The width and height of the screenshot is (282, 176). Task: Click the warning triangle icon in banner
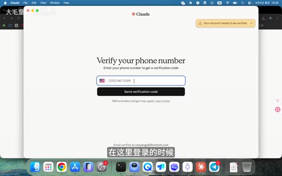(x=200, y=23)
